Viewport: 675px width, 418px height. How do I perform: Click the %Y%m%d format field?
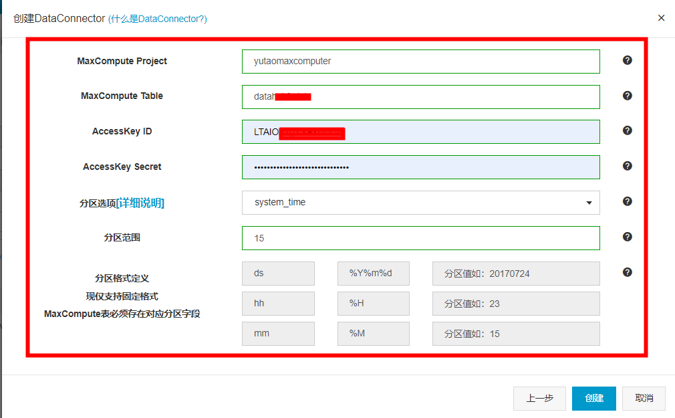click(373, 274)
